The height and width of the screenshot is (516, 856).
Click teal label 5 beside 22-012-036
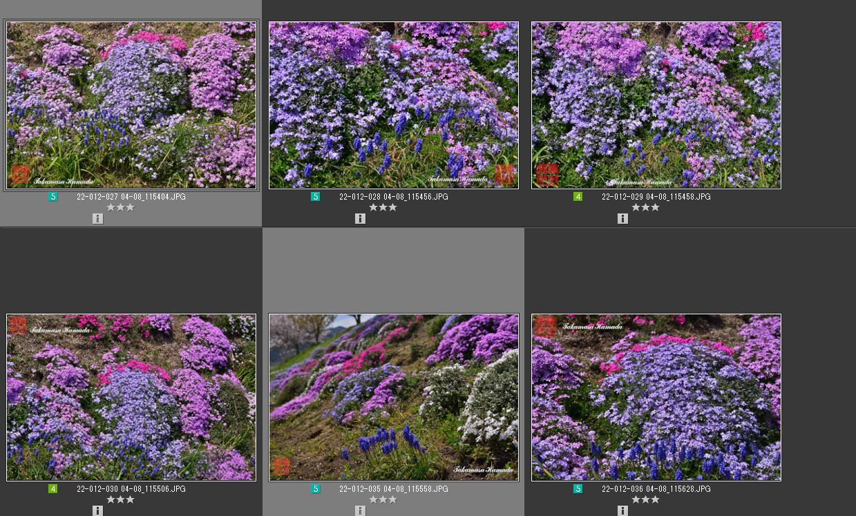pos(578,489)
